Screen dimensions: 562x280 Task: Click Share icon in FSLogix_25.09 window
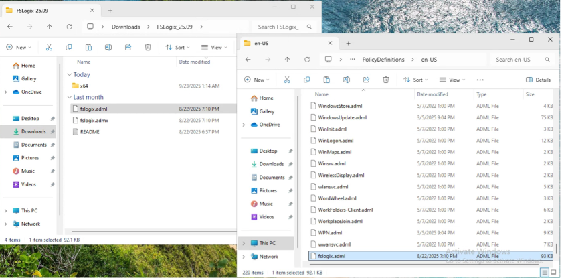pos(128,47)
